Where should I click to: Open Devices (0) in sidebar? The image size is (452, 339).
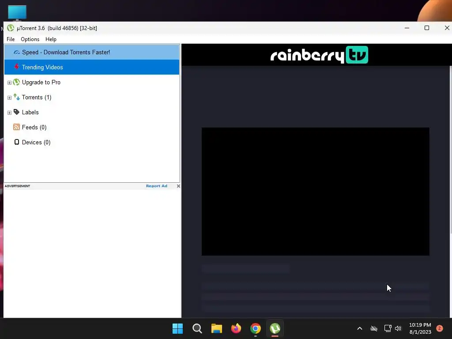[x=36, y=143]
